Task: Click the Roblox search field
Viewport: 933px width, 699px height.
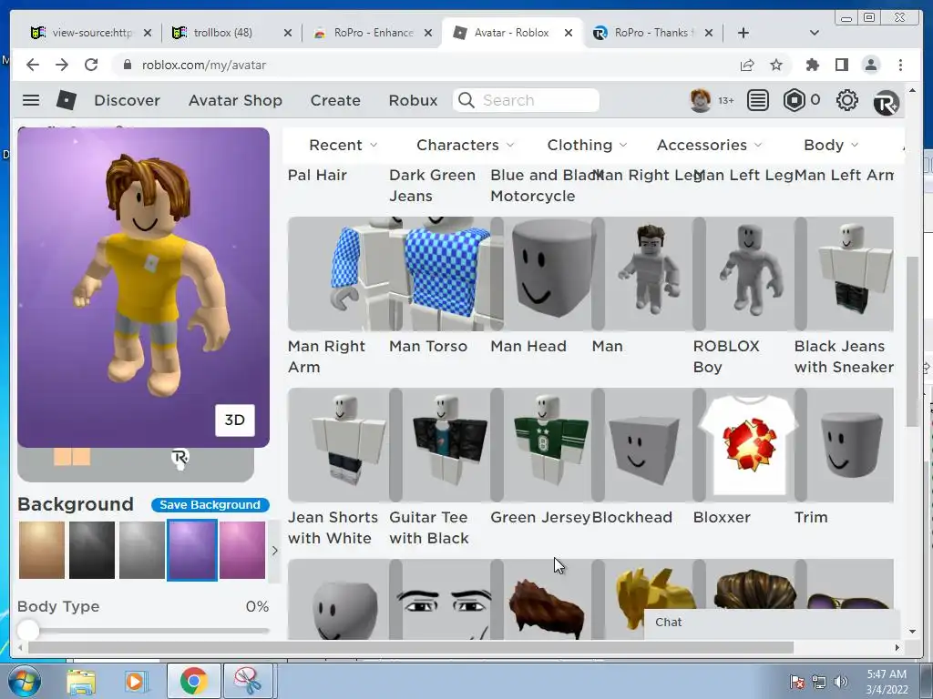Action: point(526,100)
